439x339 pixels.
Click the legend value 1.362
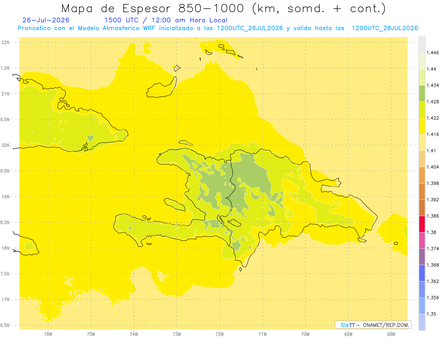click(x=434, y=281)
